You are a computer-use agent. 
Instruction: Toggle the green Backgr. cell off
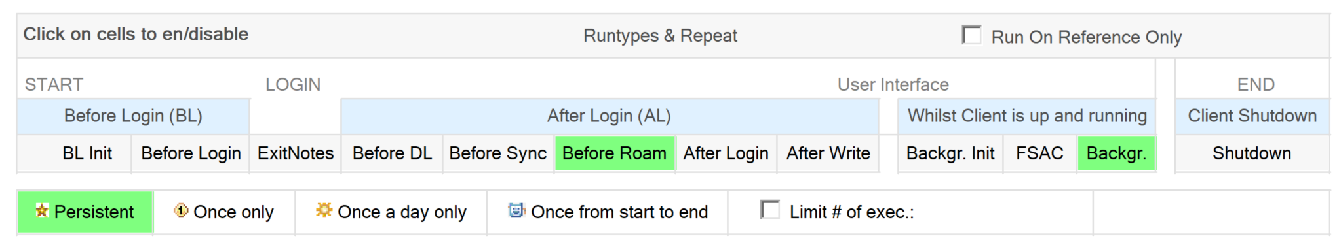(1116, 153)
